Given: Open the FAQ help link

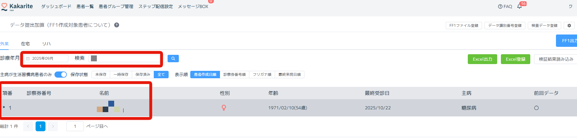Looking at the screenshot, I should (x=505, y=6).
